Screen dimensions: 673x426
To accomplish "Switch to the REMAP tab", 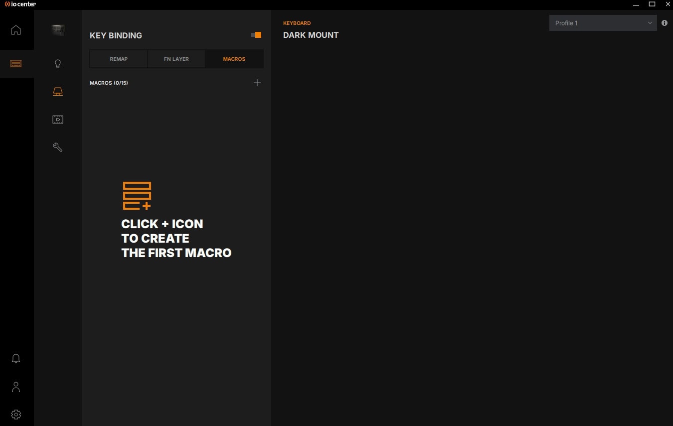I will [119, 59].
